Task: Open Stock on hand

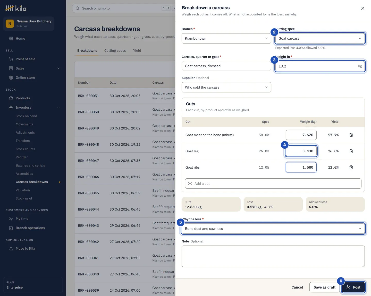Action: [26, 116]
